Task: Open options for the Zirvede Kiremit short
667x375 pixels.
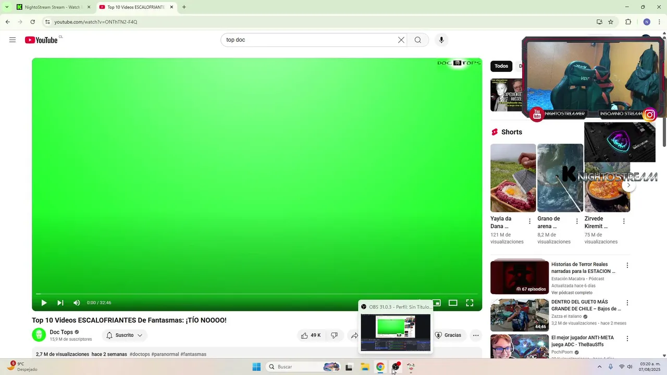Action: coord(624,221)
